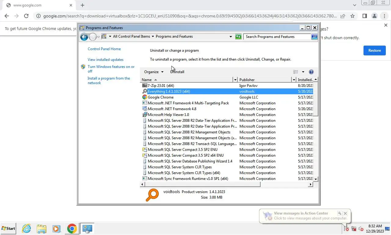Open the address bar history dropdown

coord(231,37)
